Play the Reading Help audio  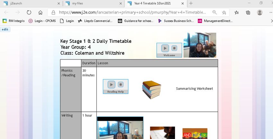click(x=111, y=85)
